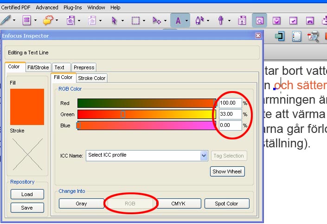The width and height of the screenshot is (327, 224).
Task: Click the Inspector magnifier icon in toolbar
Action: [x=259, y=20]
